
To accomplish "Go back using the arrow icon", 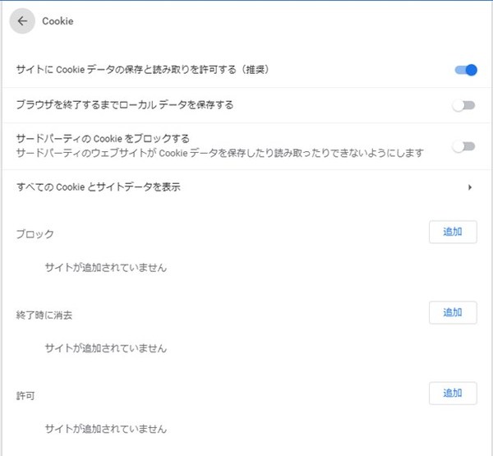I will tap(22, 21).
